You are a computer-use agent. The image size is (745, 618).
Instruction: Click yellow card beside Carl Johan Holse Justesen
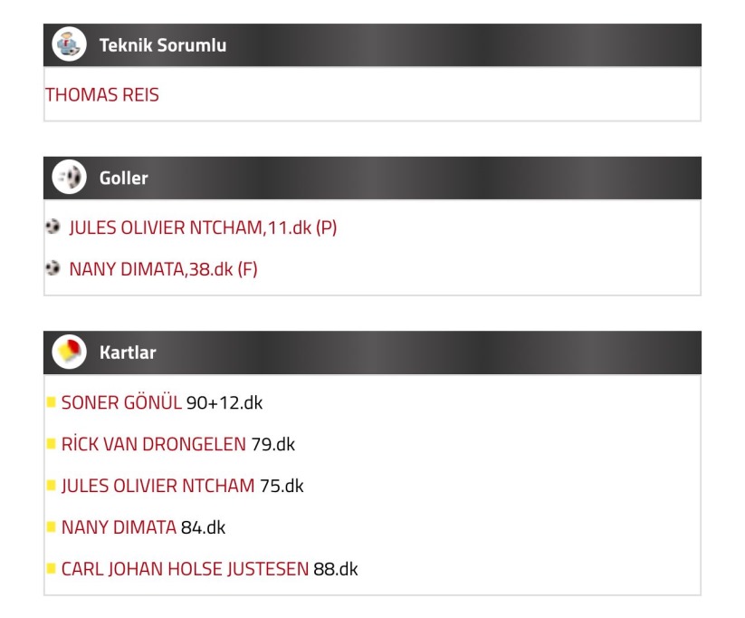[x=52, y=568]
